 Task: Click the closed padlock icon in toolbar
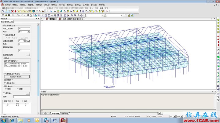pos(132,15)
